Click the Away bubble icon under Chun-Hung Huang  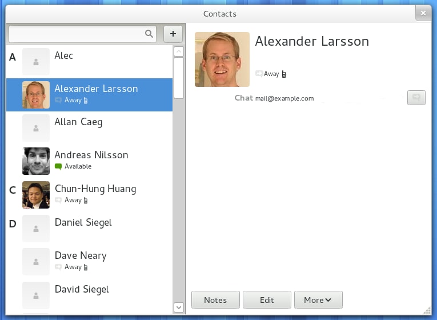[58, 200]
